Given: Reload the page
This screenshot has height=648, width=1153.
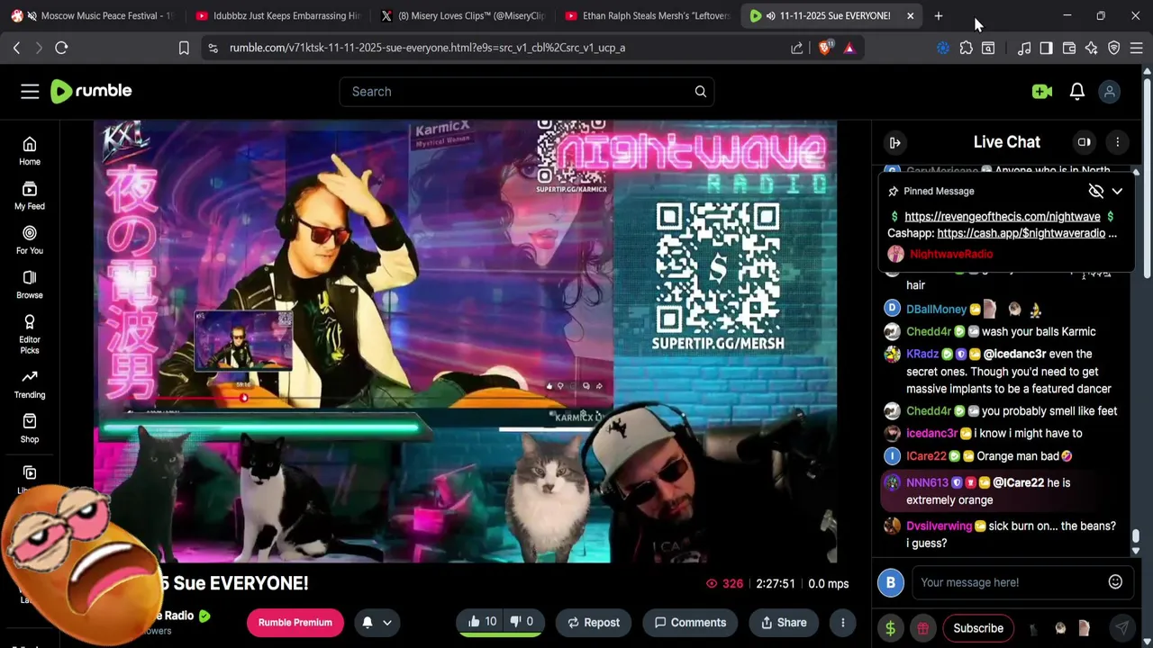Looking at the screenshot, I should (x=61, y=48).
